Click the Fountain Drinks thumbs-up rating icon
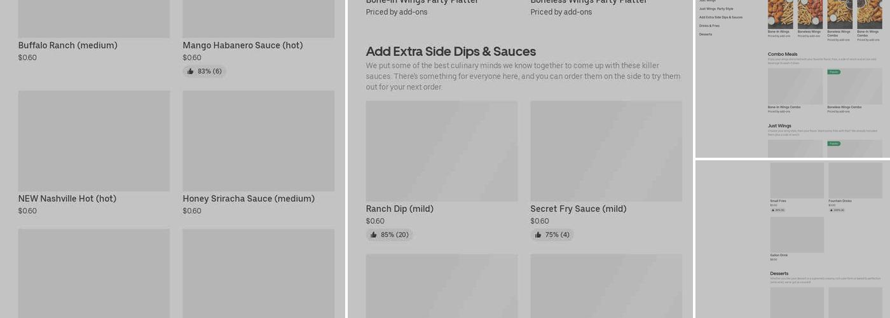 831,210
